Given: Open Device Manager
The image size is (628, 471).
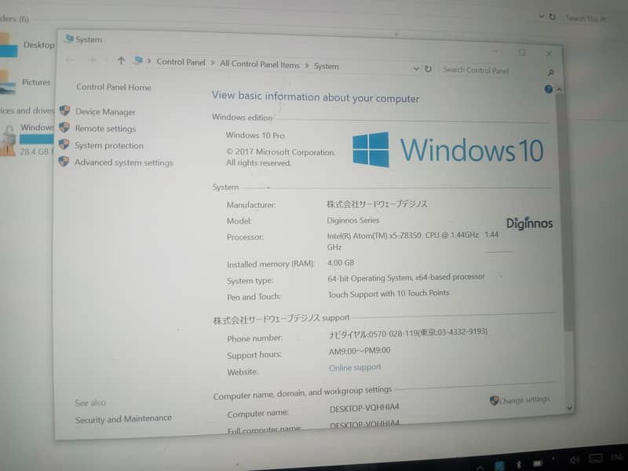Looking at the screenshot, I should click(x=104, y=111).
